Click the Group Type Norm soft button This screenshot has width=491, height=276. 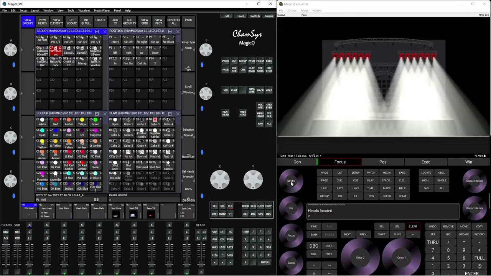[x=188, y=45]
